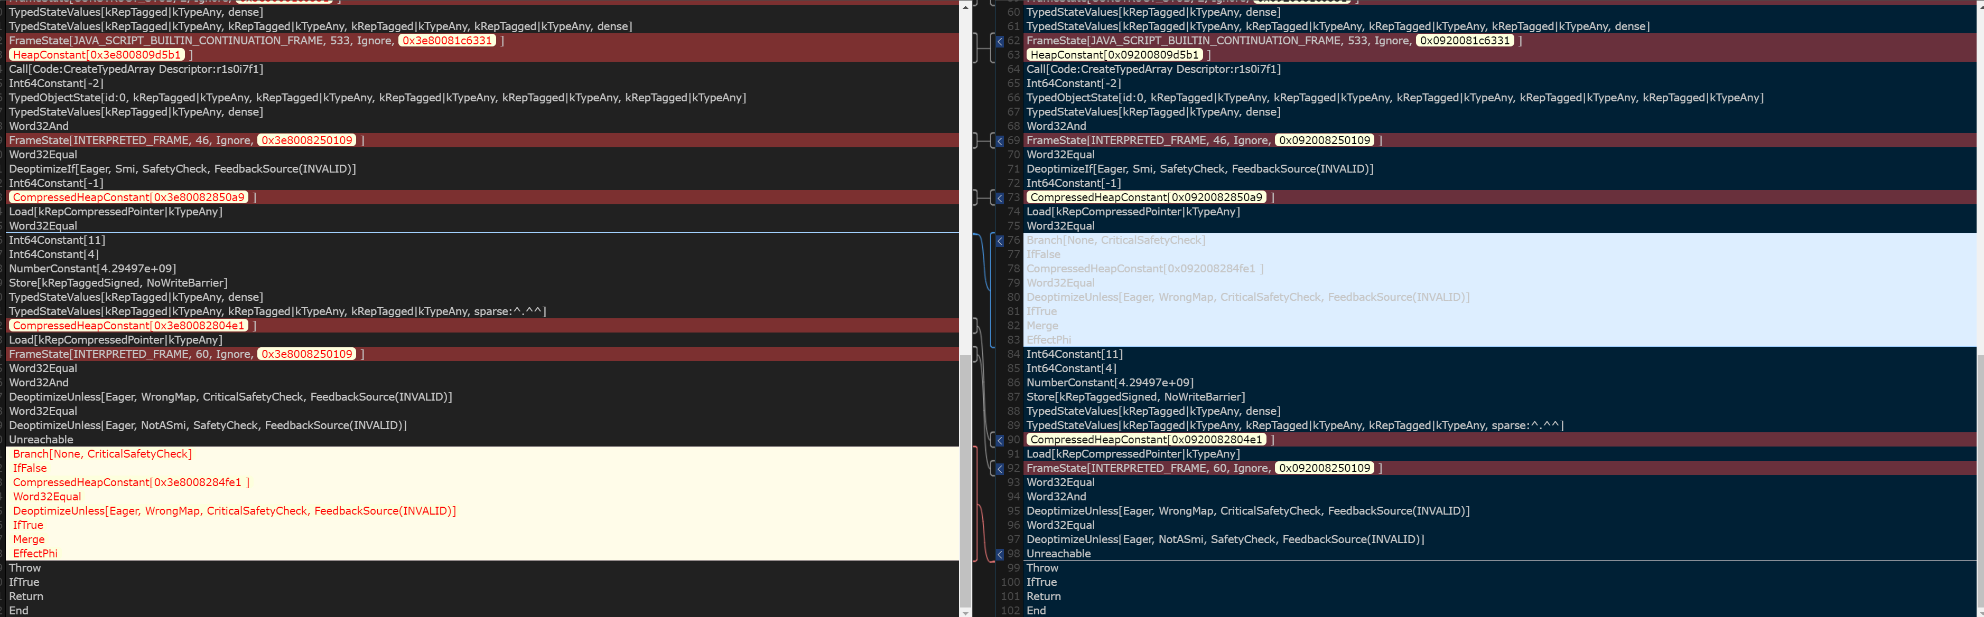Click highlighted HeapConstant[0x09200809d5b1 in right pane
Image resolution: width=1984 pixels, height=617 pixels.
1114,54
